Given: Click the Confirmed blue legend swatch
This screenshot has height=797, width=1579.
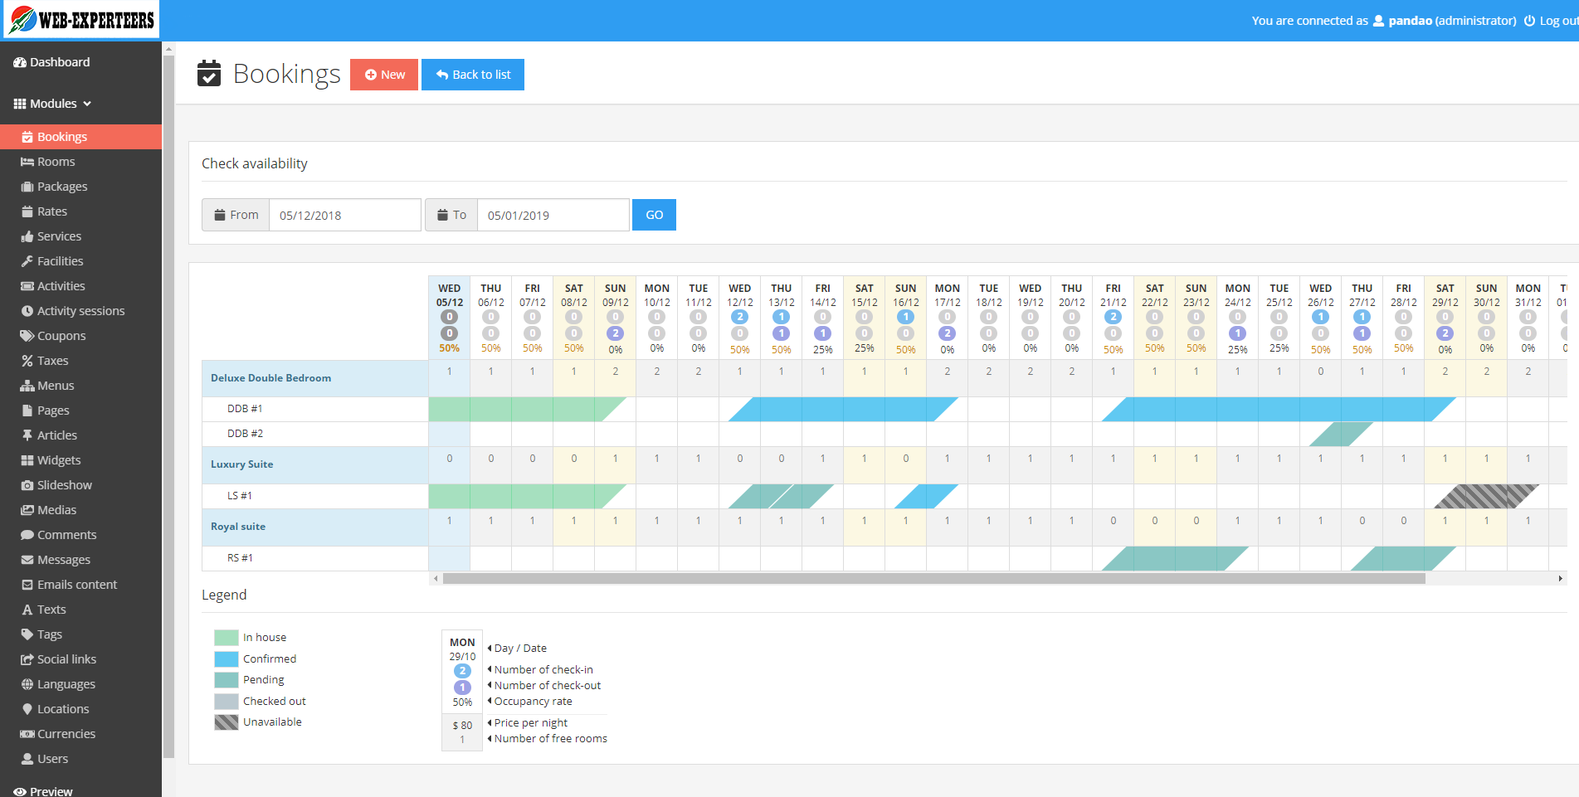Looking at the screenshot, I should tap(226, 658).
